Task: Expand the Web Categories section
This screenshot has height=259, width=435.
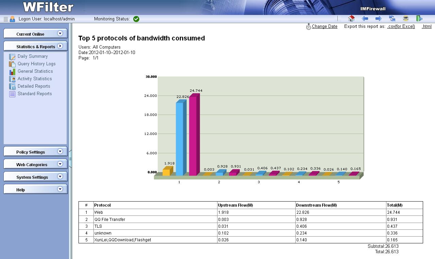Action: coord(35,164)
